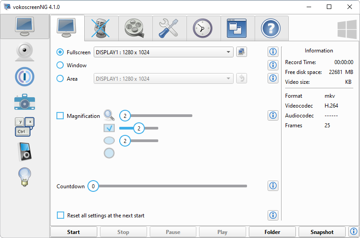Select the camera snapshot sidebar icon

(x=25, y=102)
